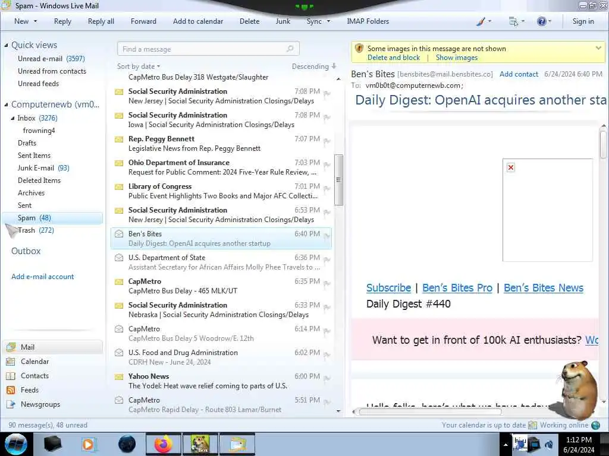Open the Newsgroups icon

point(11,404)
